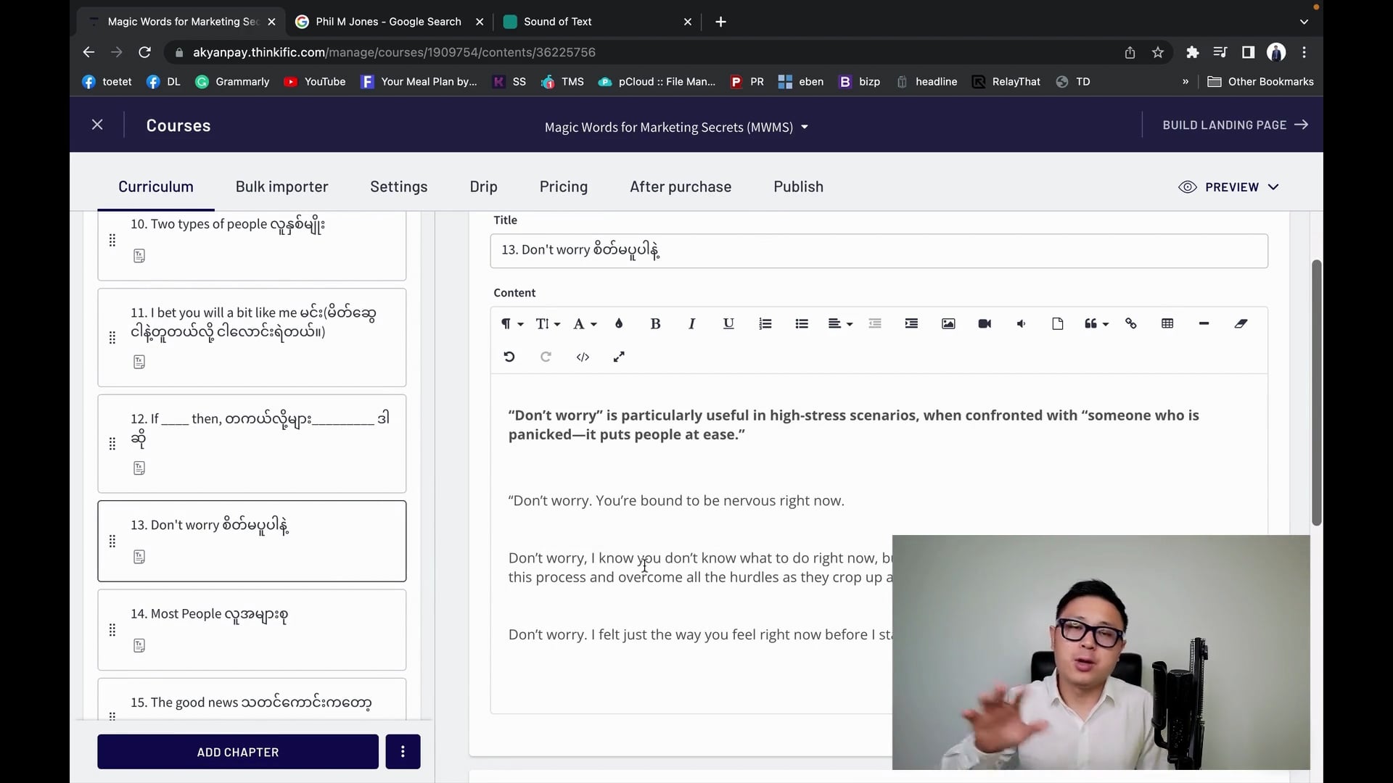1393x783 pixels.
Task: Insert a video via the camera icon
Action: (985, 324)
